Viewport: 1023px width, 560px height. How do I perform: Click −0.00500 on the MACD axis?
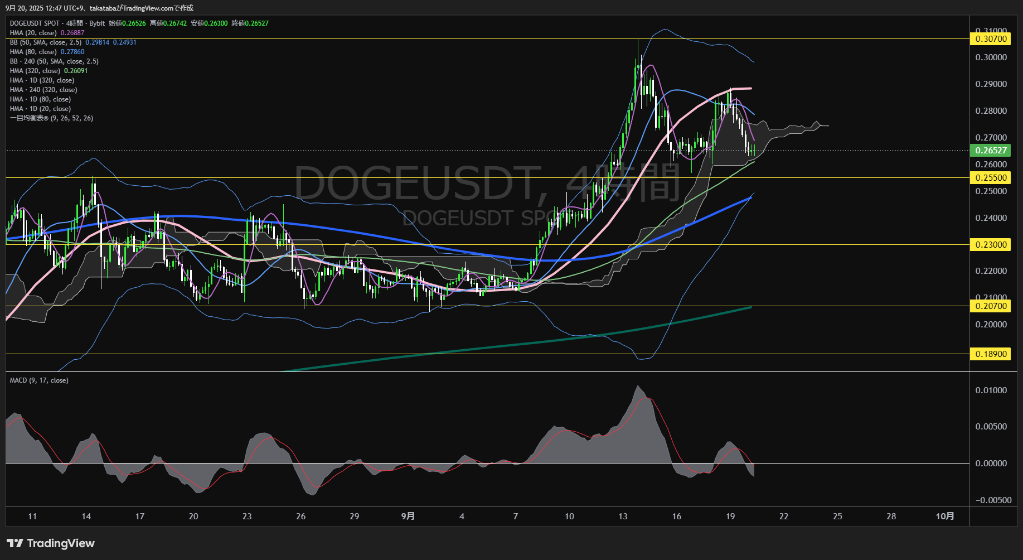pyautogui.click(x=993, y=500)
